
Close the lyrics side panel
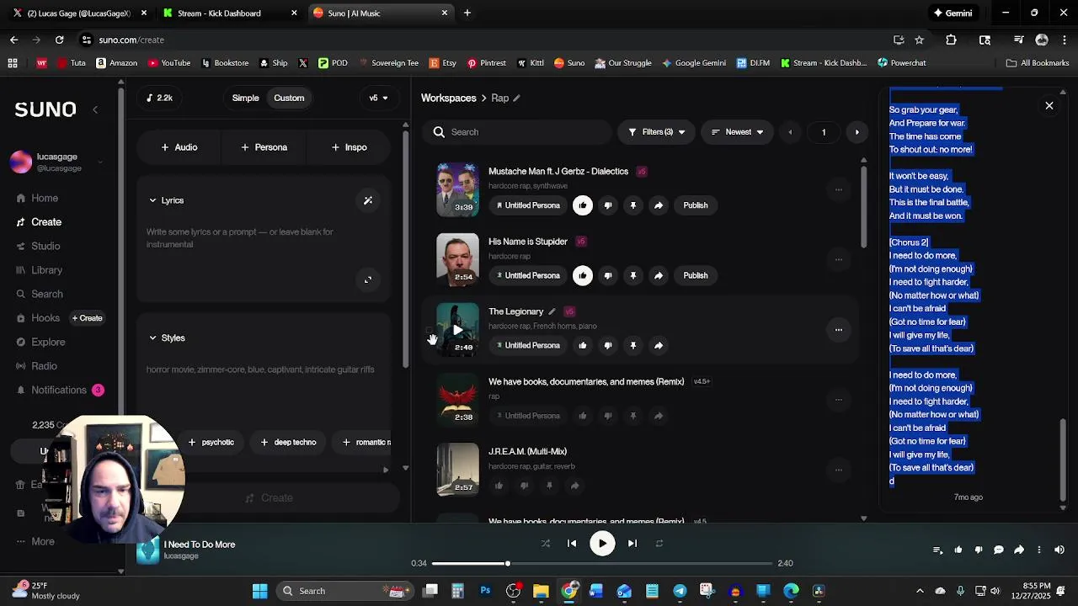click(x=1049, y=106)
